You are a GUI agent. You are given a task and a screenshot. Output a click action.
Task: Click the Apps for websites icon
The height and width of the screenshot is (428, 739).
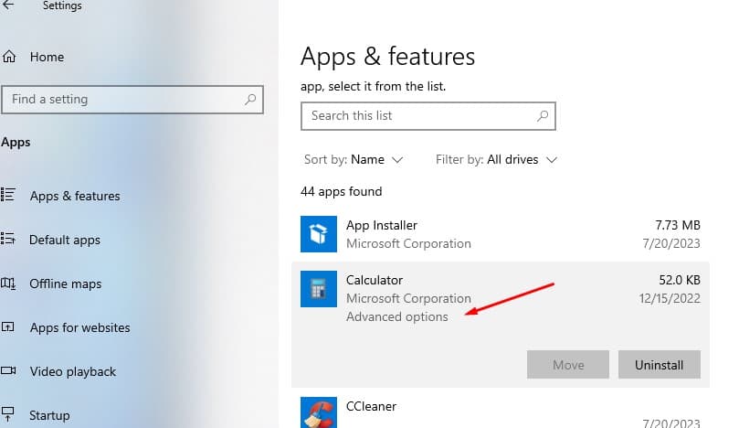pyautogui.click(x=8, y=326)
